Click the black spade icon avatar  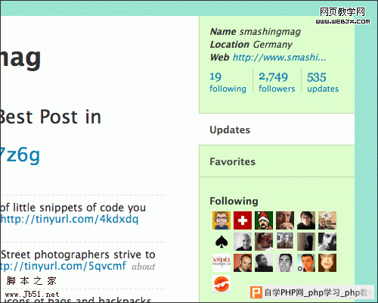point(222,242)
